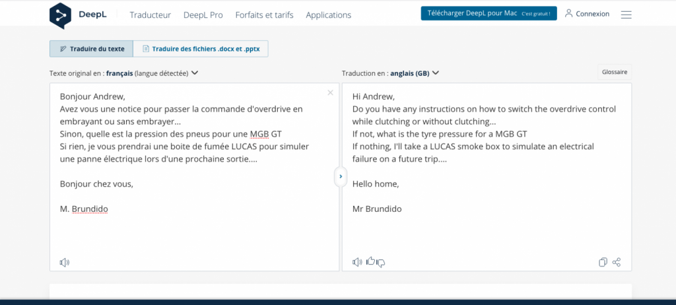Play audio of the French source text

pos(64,262)
